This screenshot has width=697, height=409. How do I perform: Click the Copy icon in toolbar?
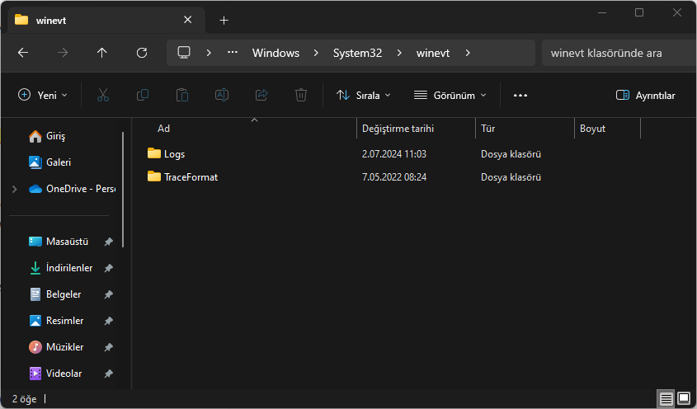click(x=143, y=95)
